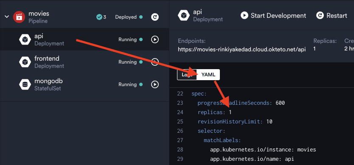Click the replicas line in YAML
Viewport: 354px width, 165px height.
[214, 112]
